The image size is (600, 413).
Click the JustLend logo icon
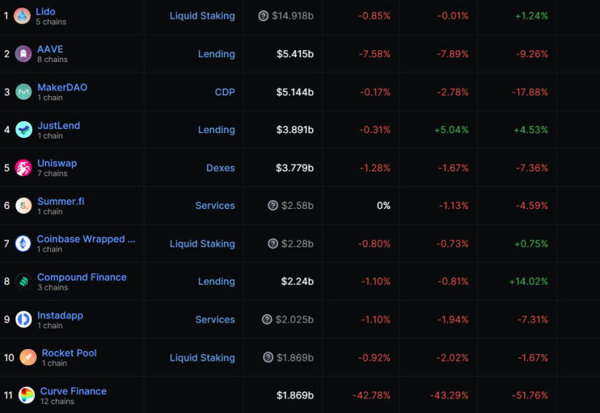[24, 130]
